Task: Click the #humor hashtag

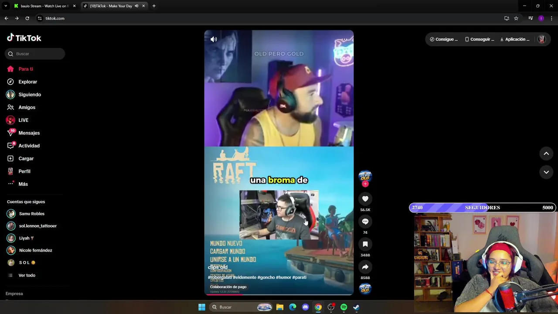Action: 283,277
